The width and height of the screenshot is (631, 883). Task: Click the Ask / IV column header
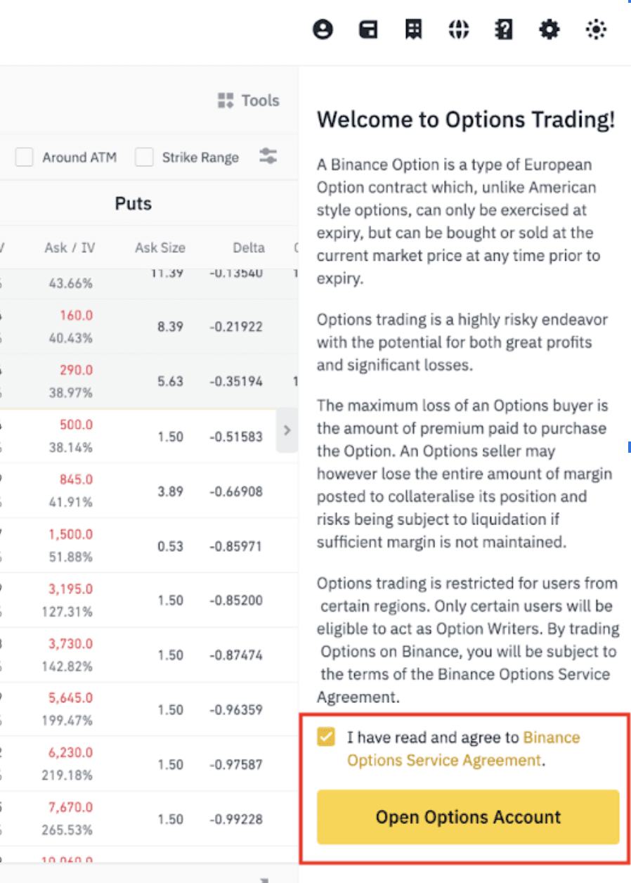[70, 247]
